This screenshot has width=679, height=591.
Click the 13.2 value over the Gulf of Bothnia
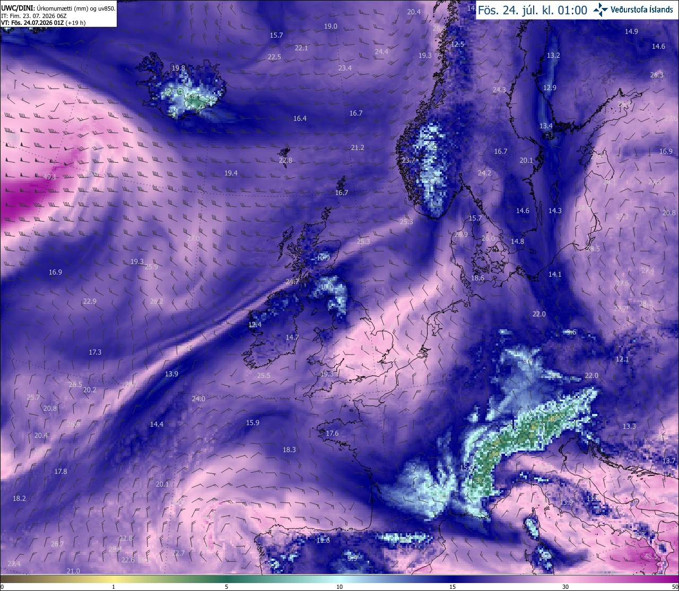pos(553,55)
